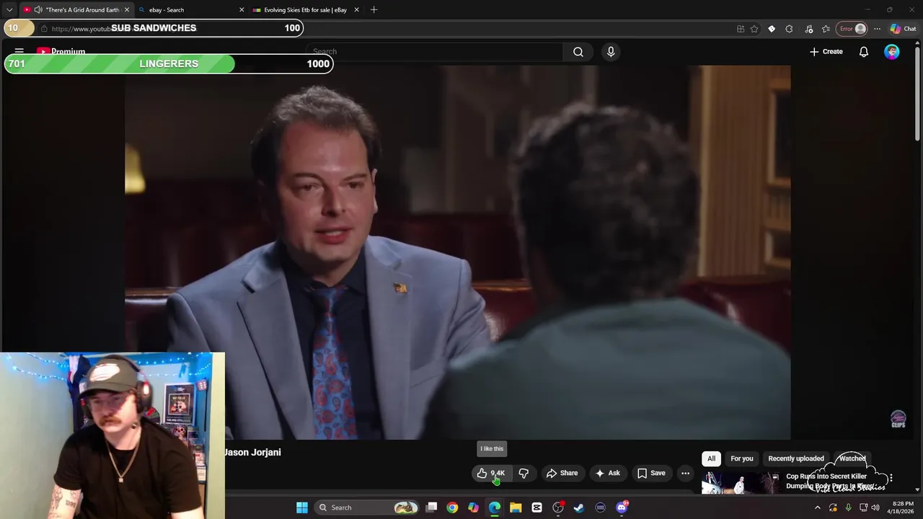
Task: Click the video player to pause playback
Action: click(457, 252)
